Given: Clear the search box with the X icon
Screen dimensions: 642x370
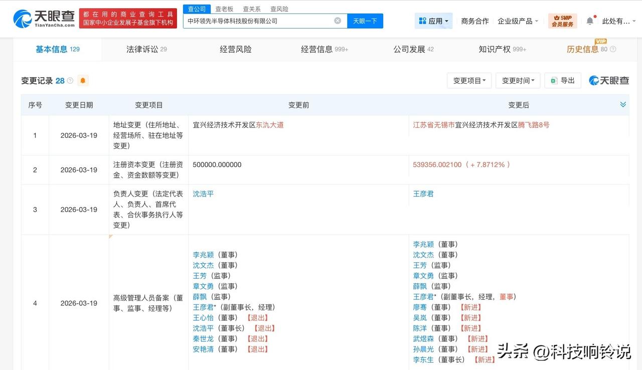Looking at the screenshot, I should [338, 21].
